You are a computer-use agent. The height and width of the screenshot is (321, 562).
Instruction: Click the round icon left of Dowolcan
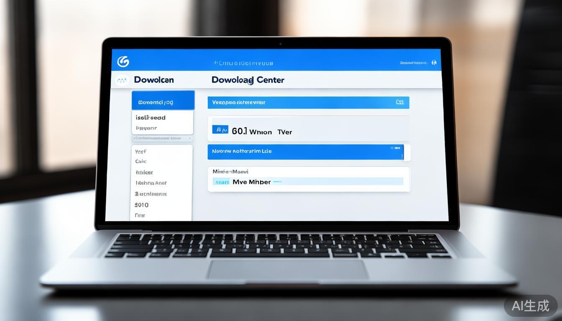[x=122, y=80]
